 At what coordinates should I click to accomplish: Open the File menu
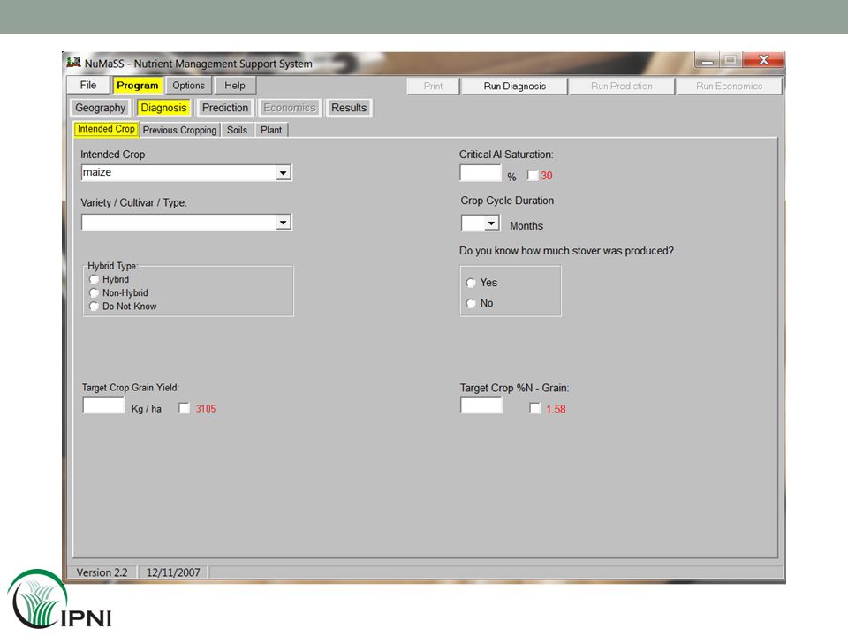click(88, 86)
